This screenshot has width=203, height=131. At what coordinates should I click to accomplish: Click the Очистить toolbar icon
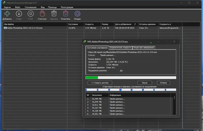click(x=65, y=14)
